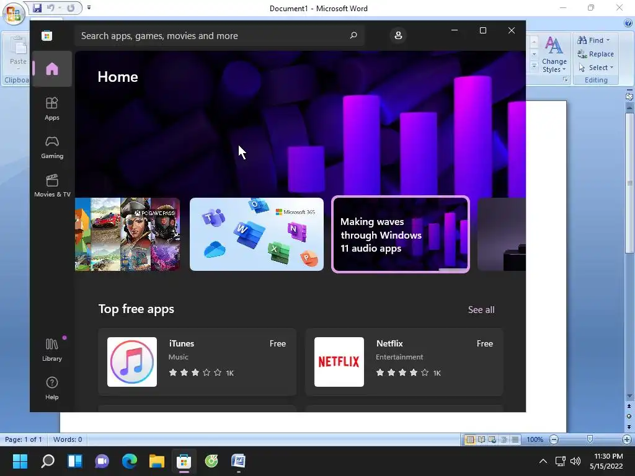Expand Customize Quick Access Toolbar dropdown in Word

coord(89,7)
